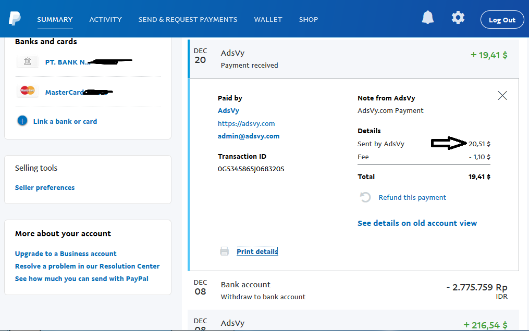Click the Payment received status text

pyautogui.click(x=249, y=66)
